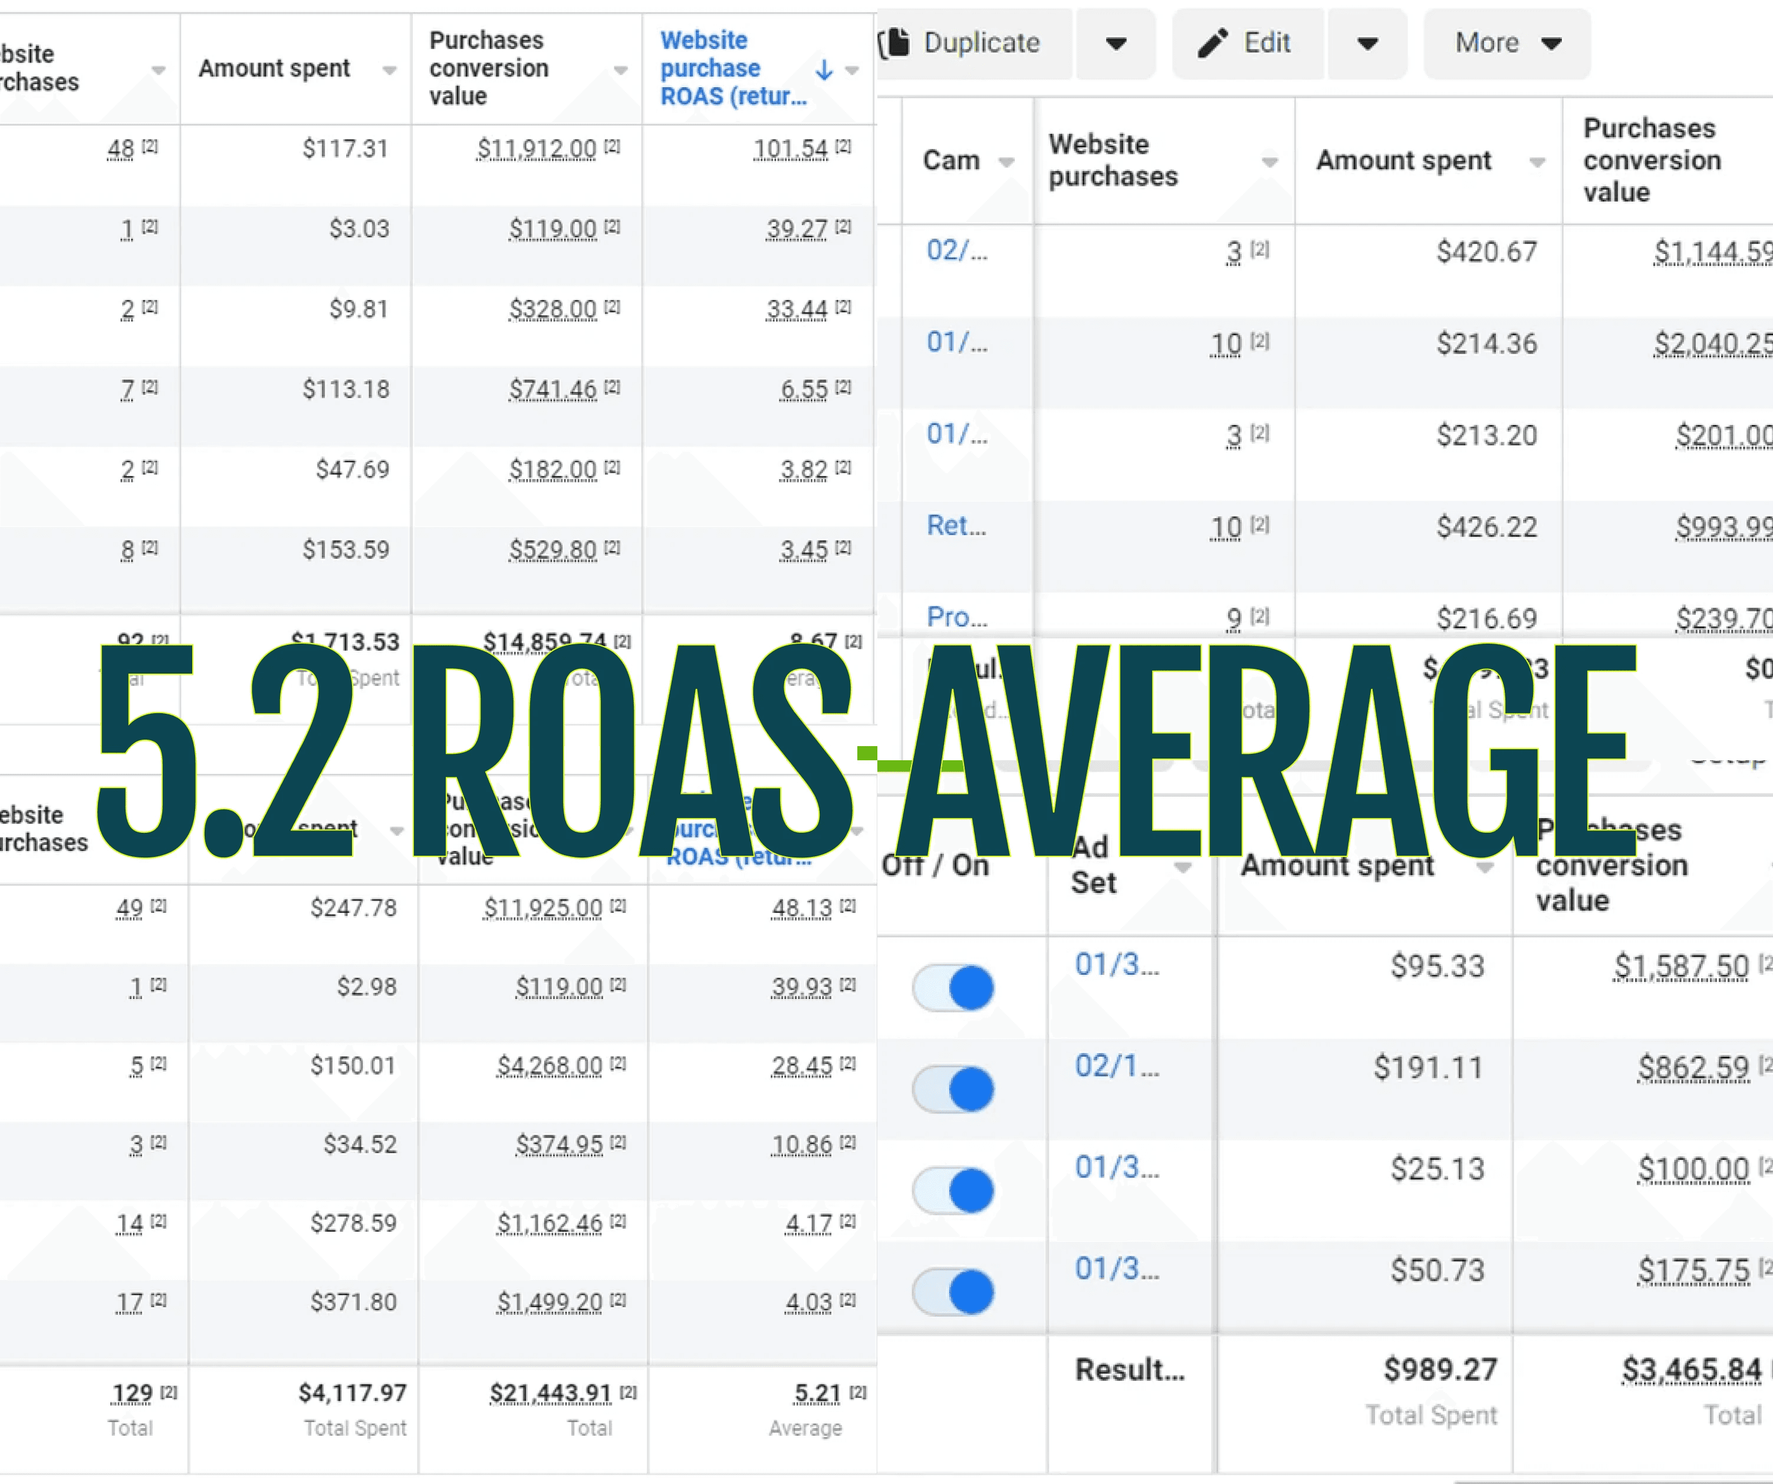Open Website purchases column options arrow
1773x1484 pixels.
(x=1270, y=161)
